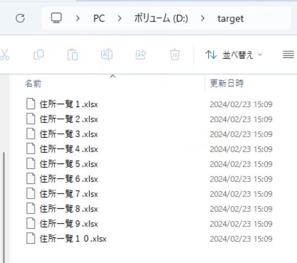Click the delete trash can icon
This screenshot has width=297, height=263.
(175, 55)
